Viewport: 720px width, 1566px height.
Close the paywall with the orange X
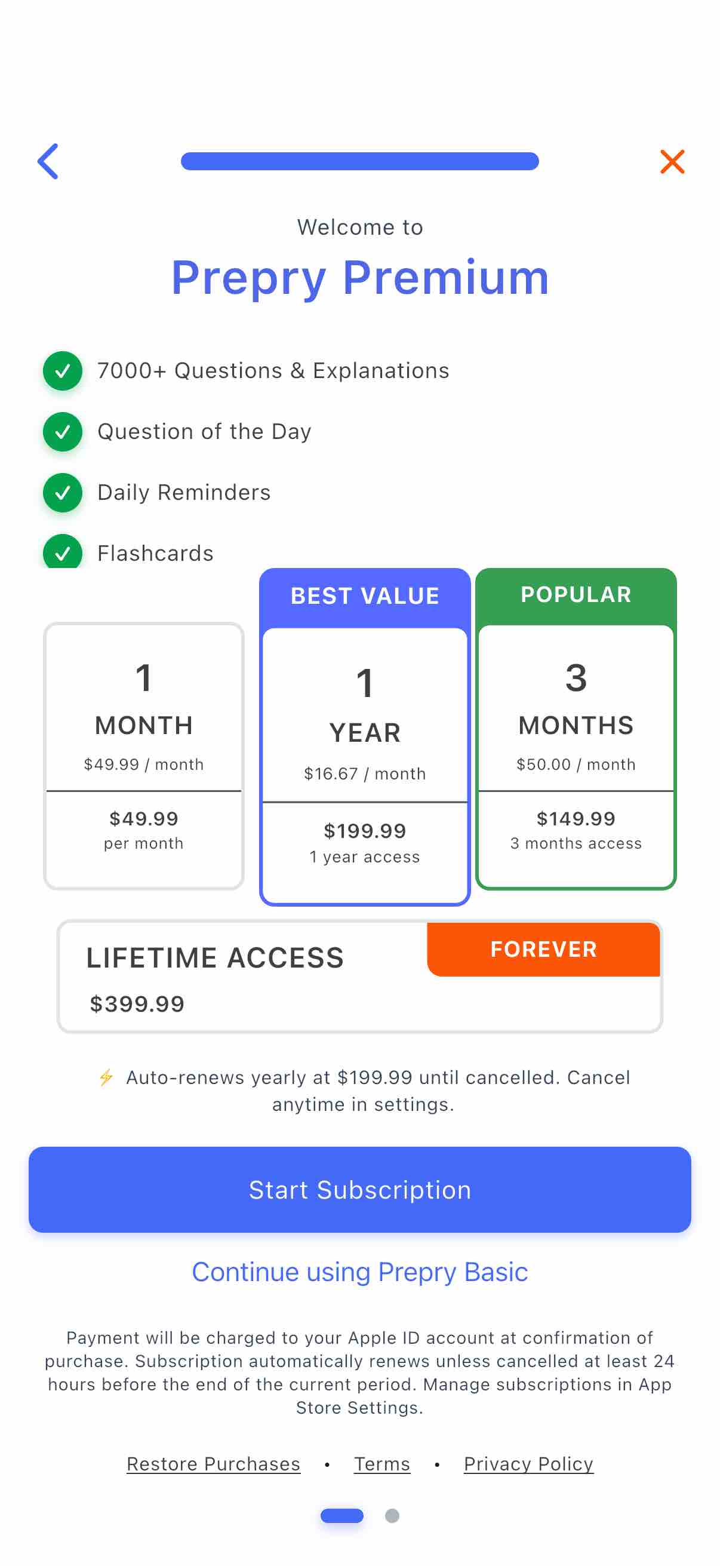(x=672, y=162)
